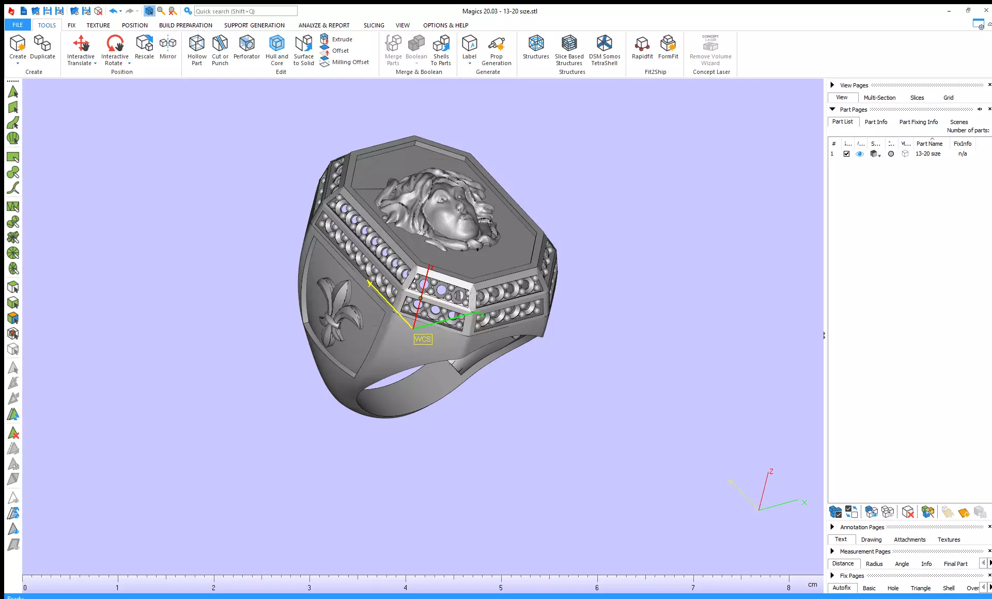Collapse the Part Pages panel
Image resolution: width=992 pixels, height=599 pixels.
coord(832,109)
